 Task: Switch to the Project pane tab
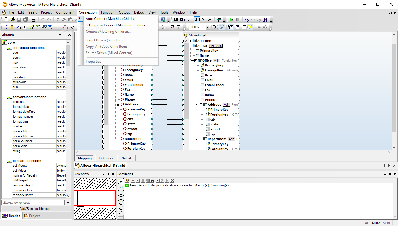[32, 216]
